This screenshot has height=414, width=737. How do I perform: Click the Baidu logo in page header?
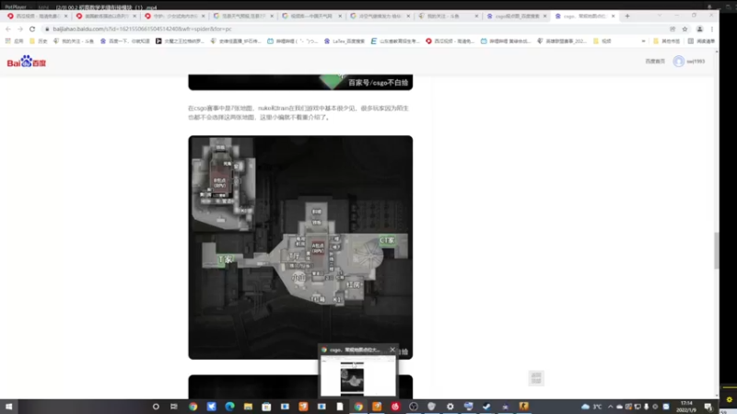tap(27, 62)
